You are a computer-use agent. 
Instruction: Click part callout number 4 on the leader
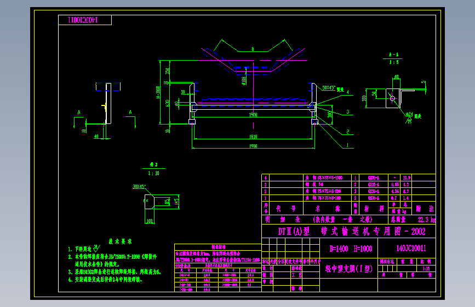[x=348, y=92]
